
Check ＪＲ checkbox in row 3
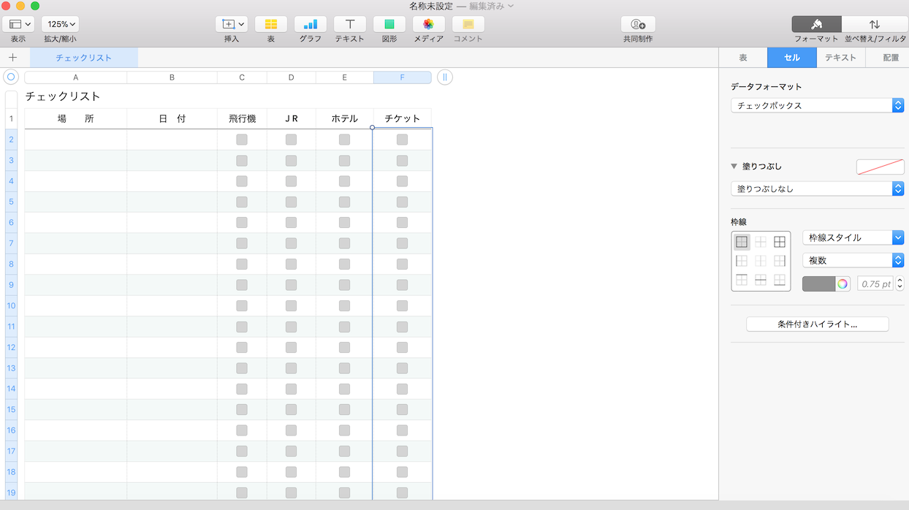pos(291,160)
